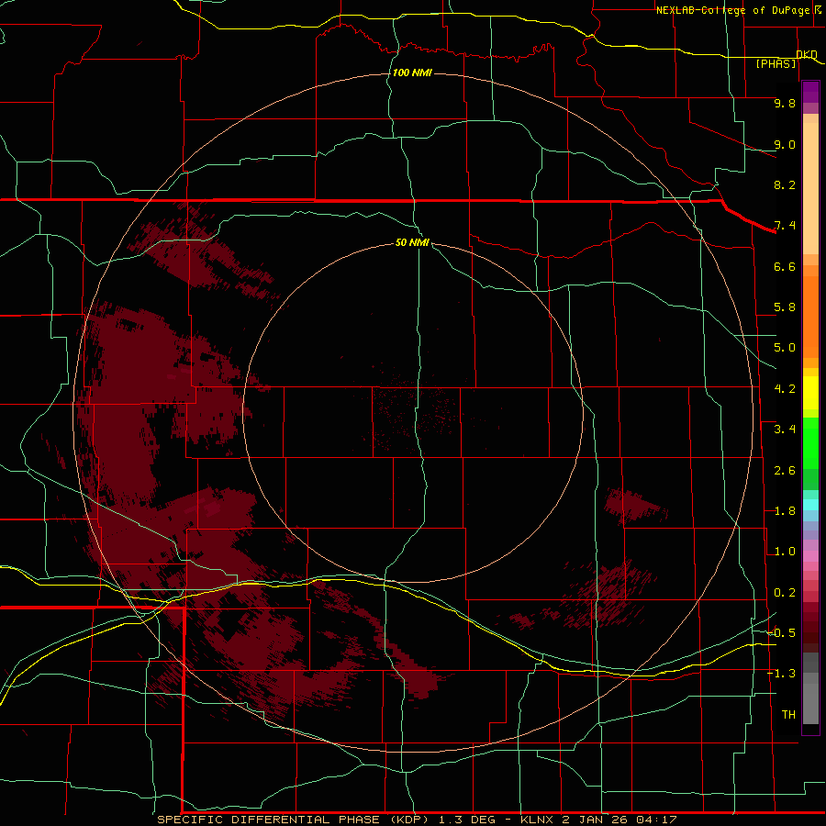This screenshot has width=826, height=826.
Task: Click the 0.2 scale value
Action: (785, 593)
